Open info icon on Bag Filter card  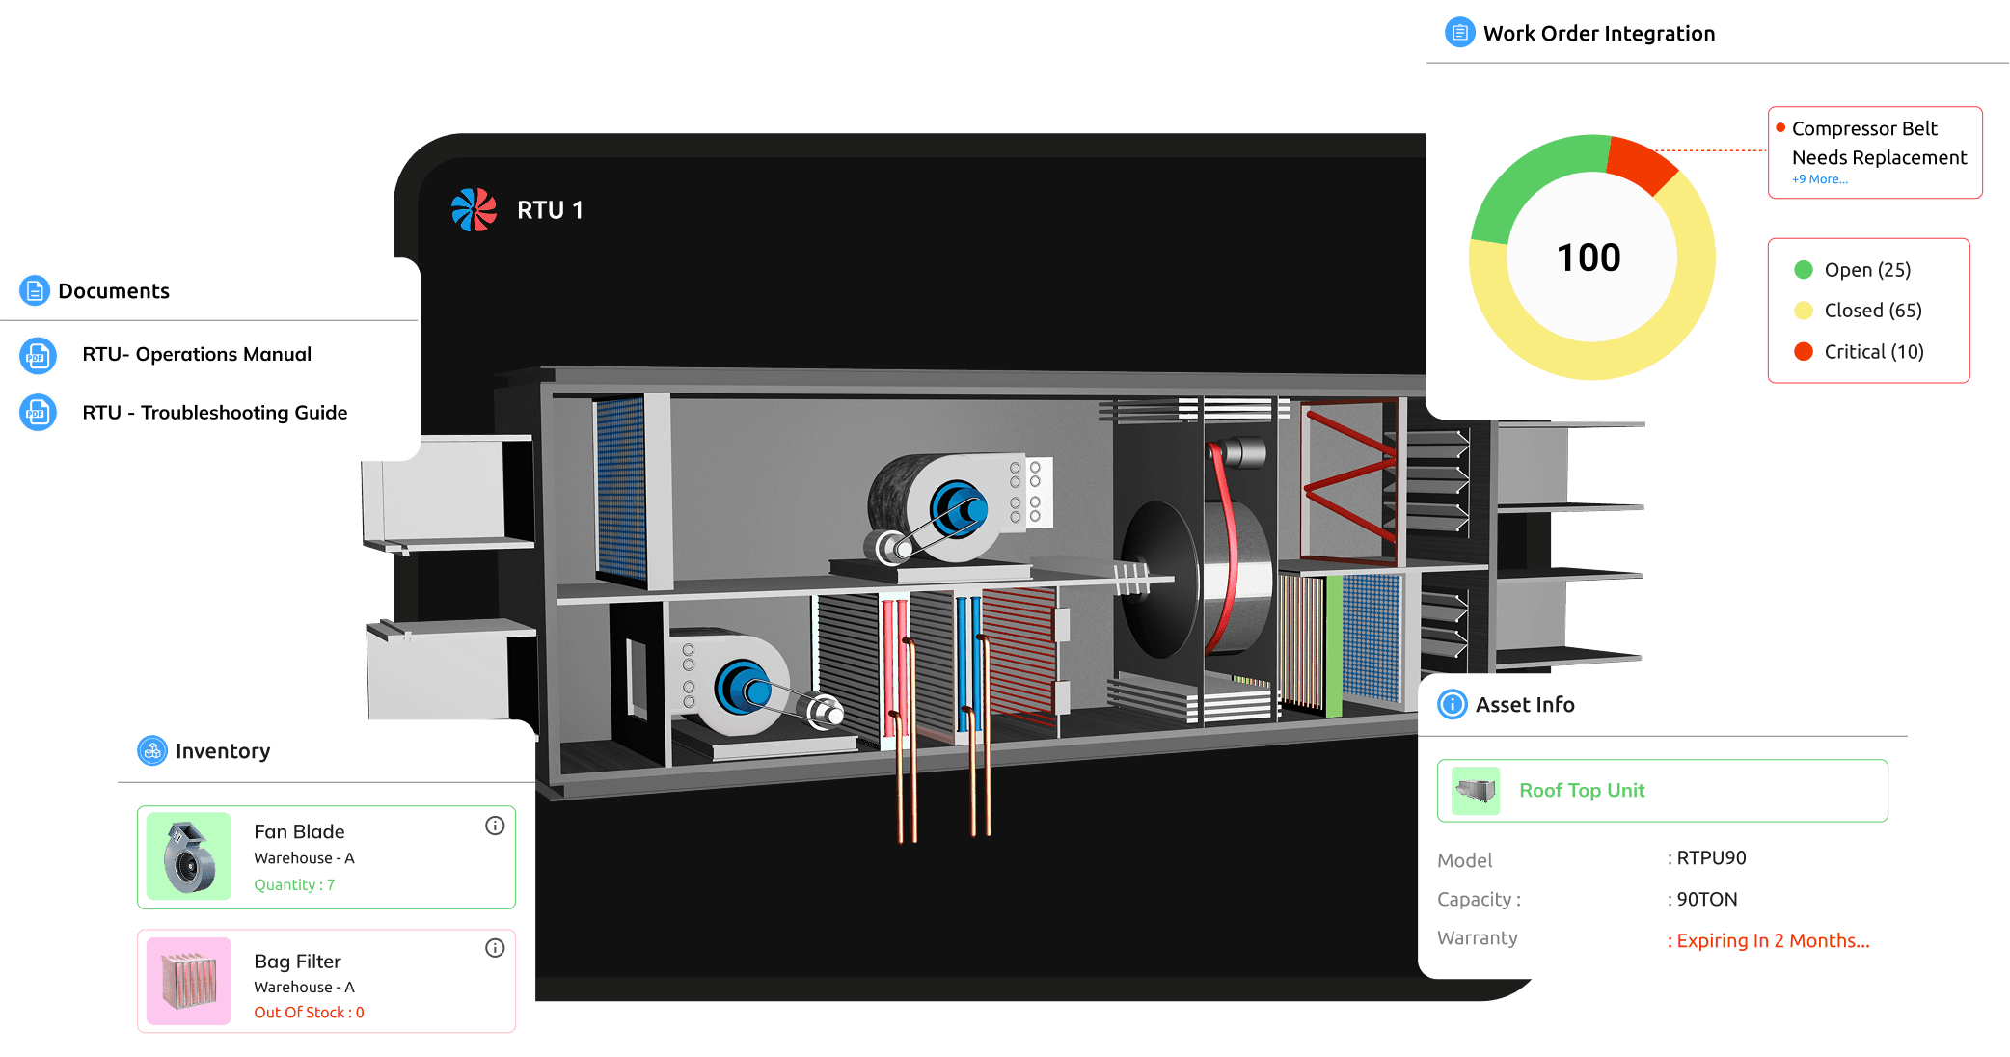(x=495, y=948)
